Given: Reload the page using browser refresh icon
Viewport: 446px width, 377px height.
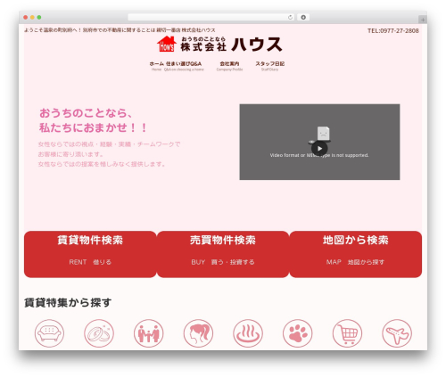Looking at the screenshot, I should tap(290, 17).
